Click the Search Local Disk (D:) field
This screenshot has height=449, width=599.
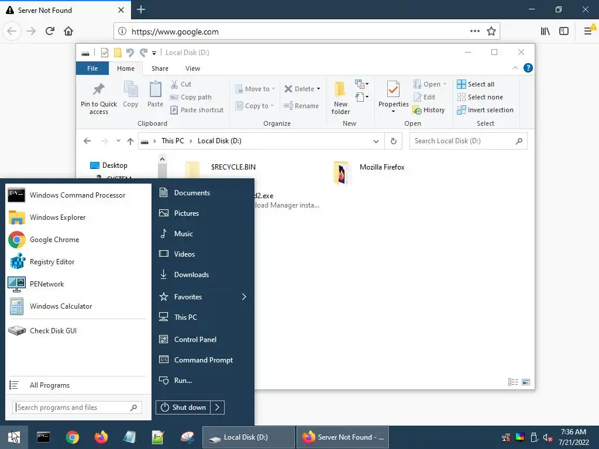469,141
